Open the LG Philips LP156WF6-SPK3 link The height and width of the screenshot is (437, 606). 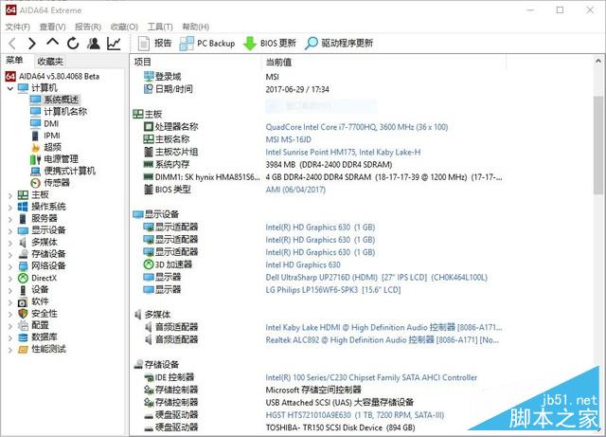pos(333,290)
